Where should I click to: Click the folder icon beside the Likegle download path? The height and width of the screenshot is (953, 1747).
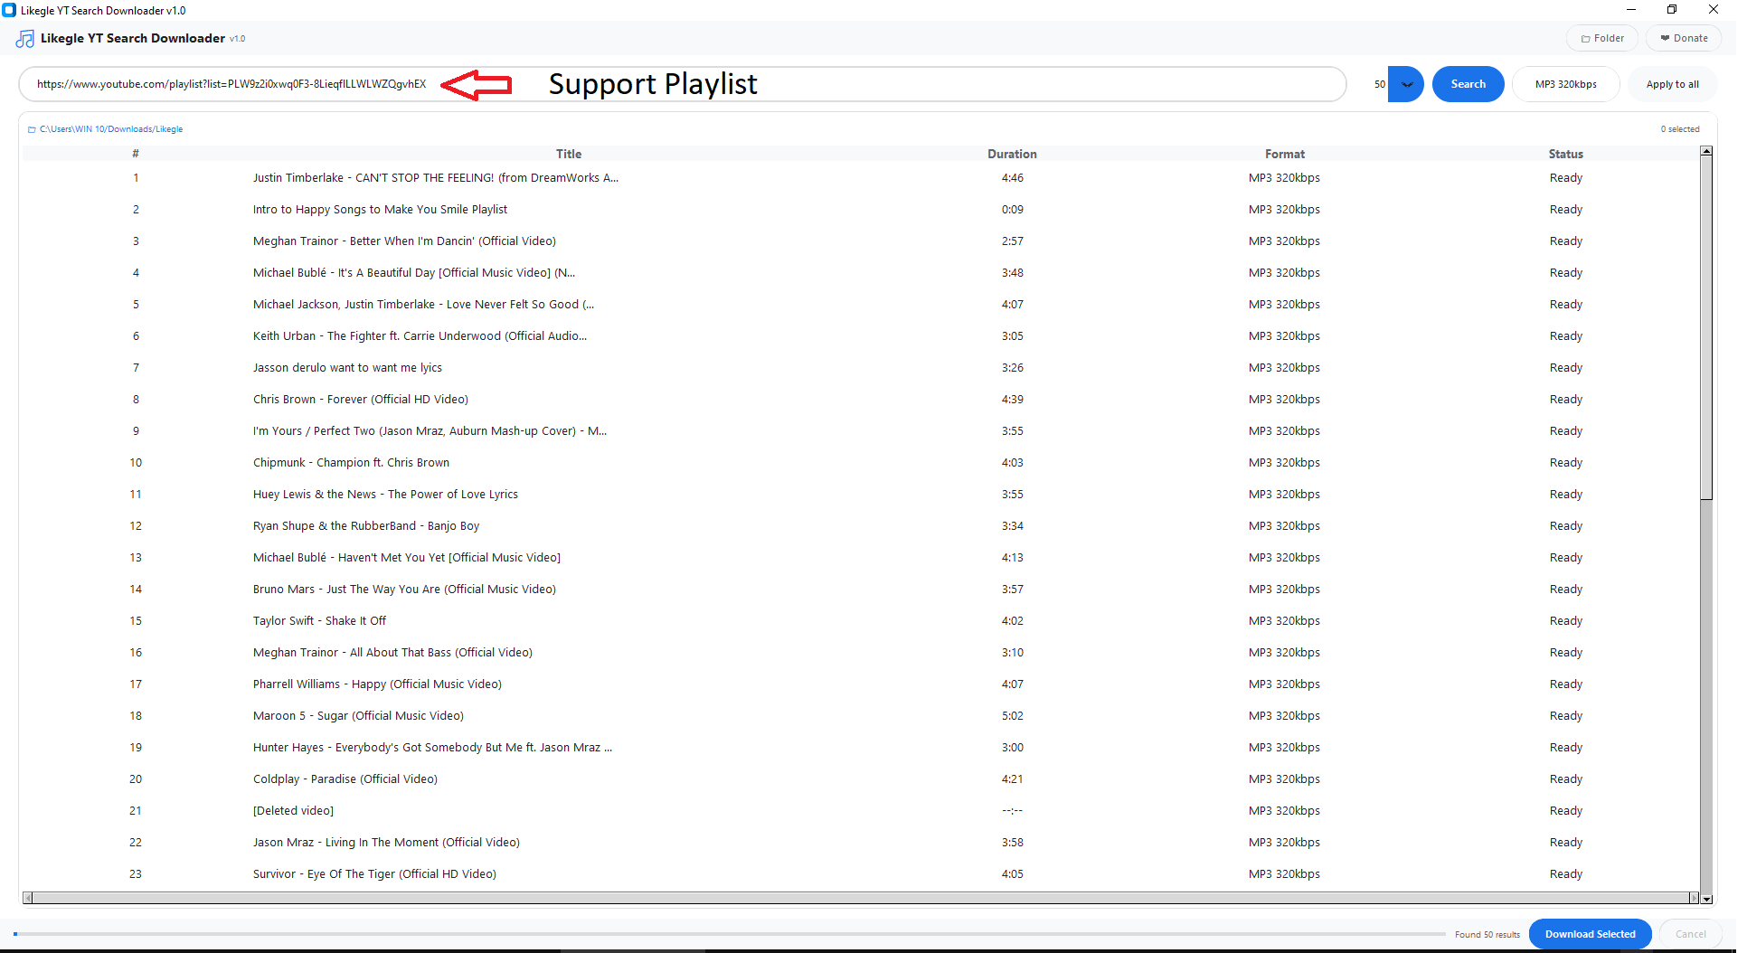[33, 128]
